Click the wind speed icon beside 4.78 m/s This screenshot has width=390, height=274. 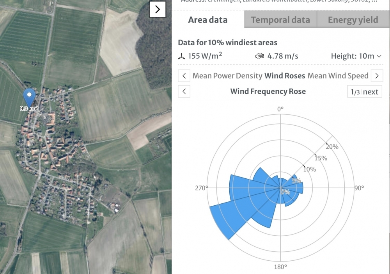(x=259, y=56)
